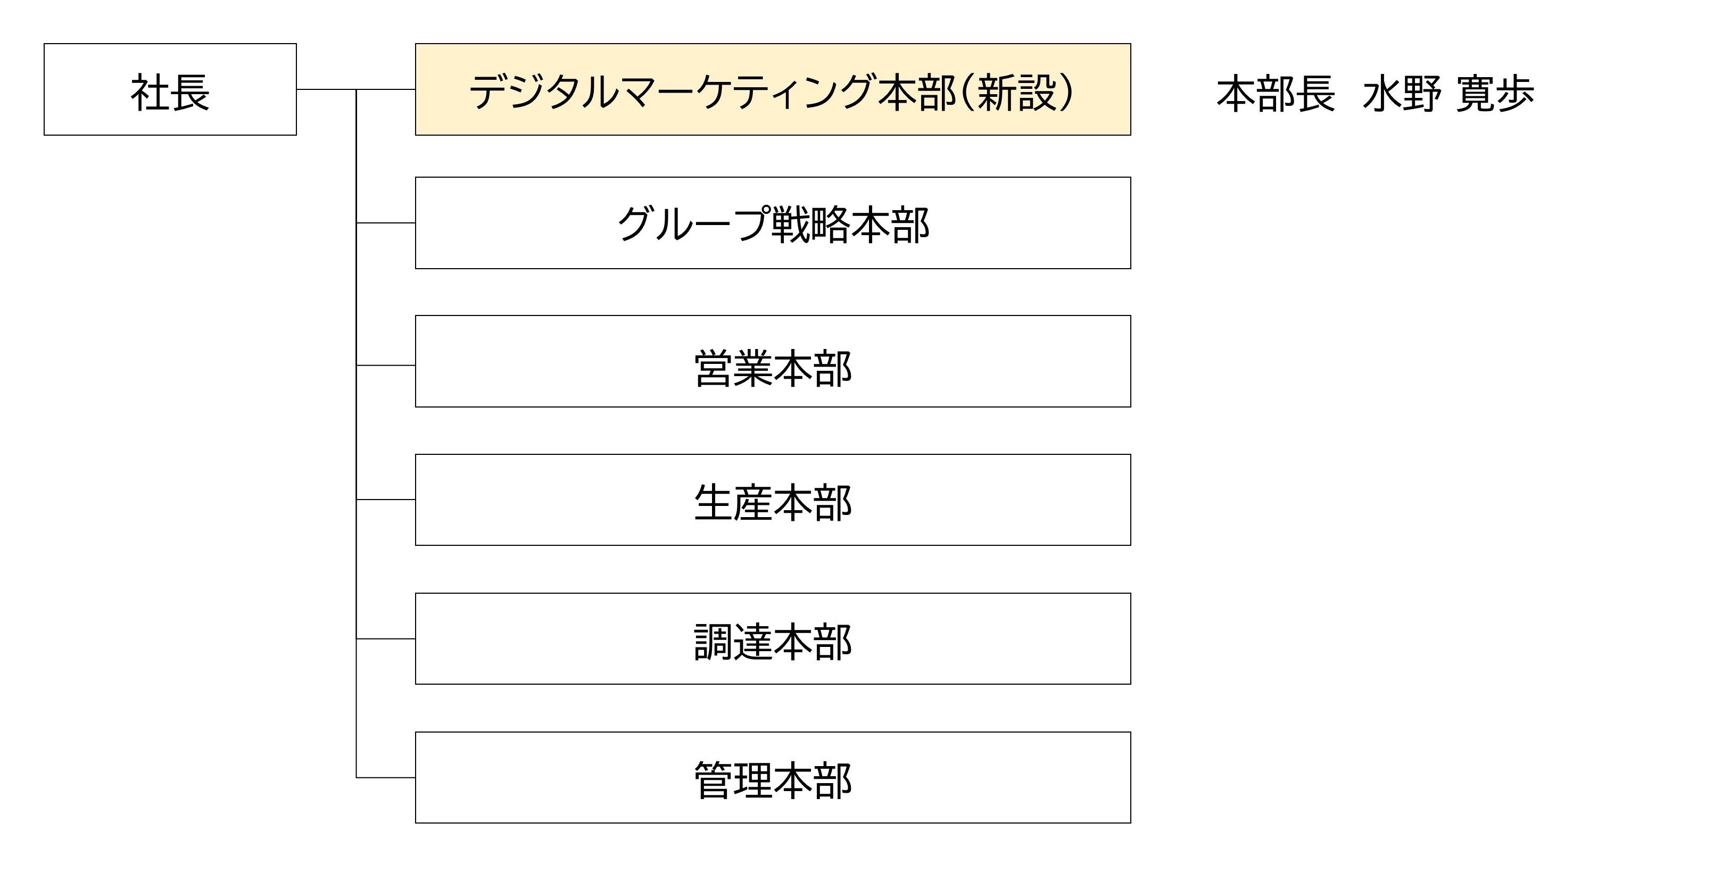Select the グループ戦略本部 box
This screenshot has height=881, width=1722.
772,223
